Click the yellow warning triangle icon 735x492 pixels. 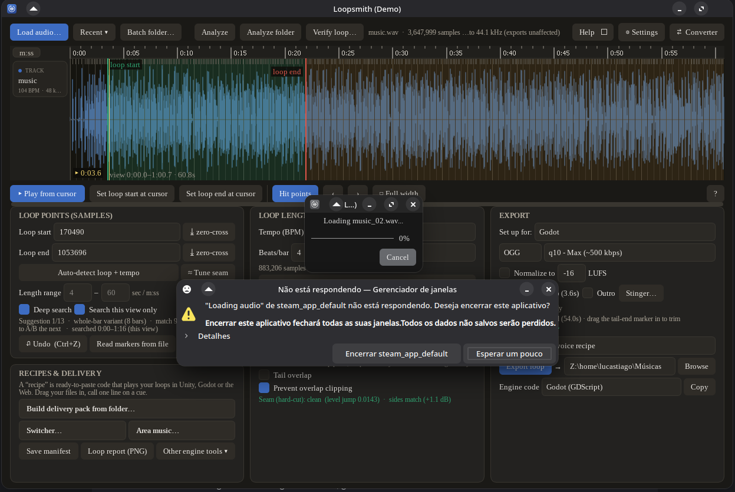click(x=189, y=314)
